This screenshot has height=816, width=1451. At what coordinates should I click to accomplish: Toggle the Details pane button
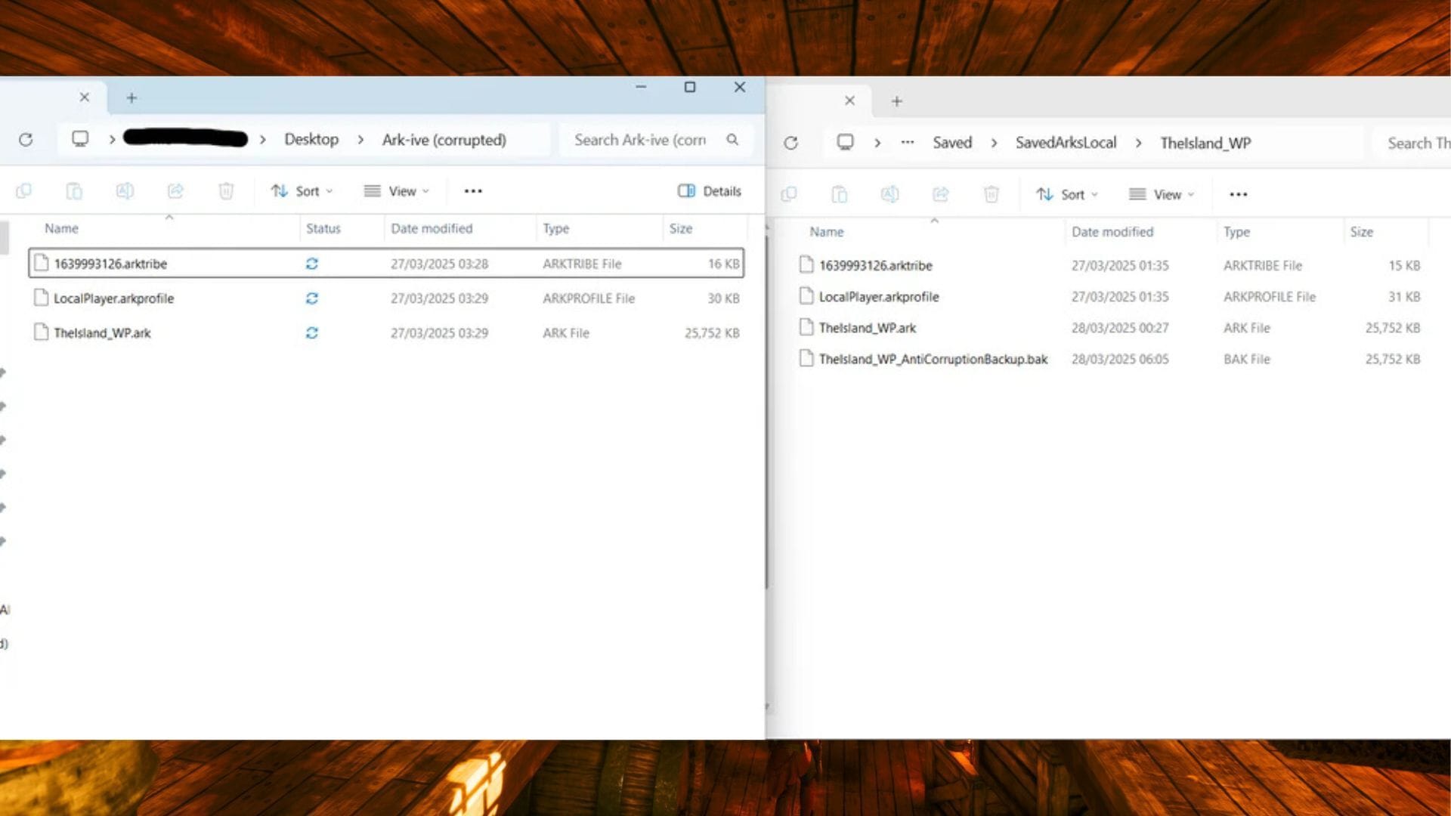pos(710,191)
